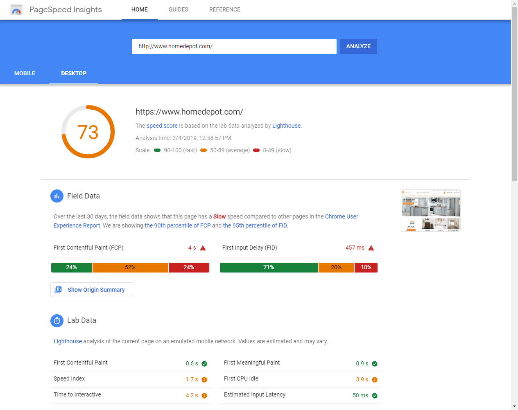Click the Estimated Input Latency metric label
518x410 pixels.
(255, 394)
